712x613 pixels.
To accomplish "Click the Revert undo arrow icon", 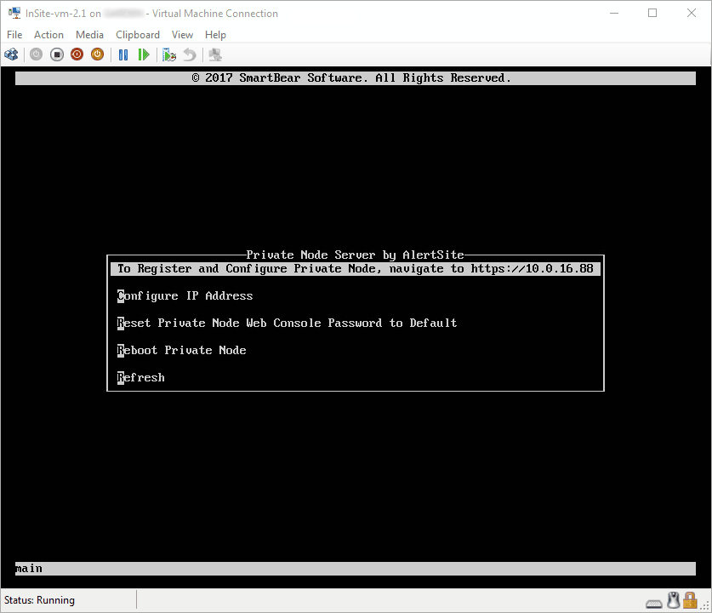I will coord(190,55).
